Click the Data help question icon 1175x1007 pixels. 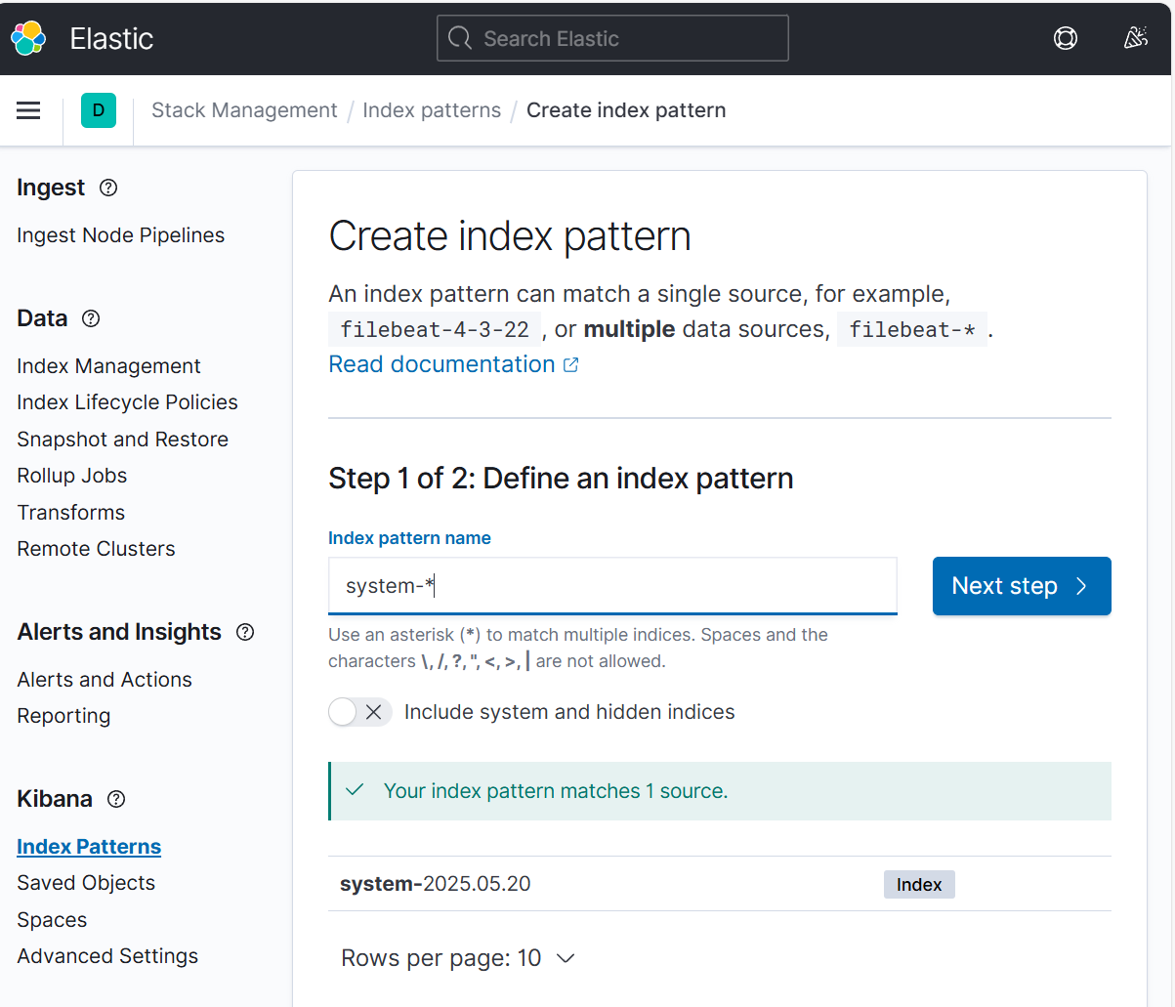point(91,318)
